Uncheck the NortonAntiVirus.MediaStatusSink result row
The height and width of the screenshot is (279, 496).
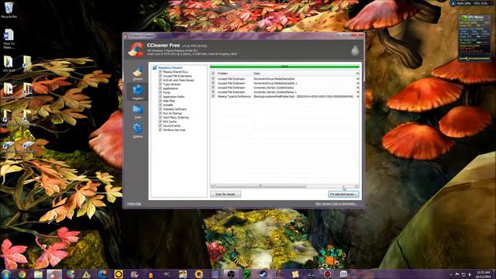click(x=213, y=79)
